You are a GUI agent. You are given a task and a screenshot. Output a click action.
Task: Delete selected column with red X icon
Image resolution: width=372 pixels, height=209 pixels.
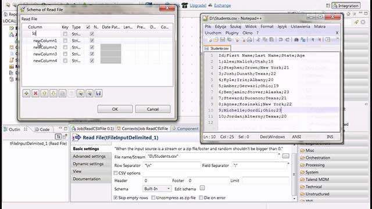click(35, 93)
